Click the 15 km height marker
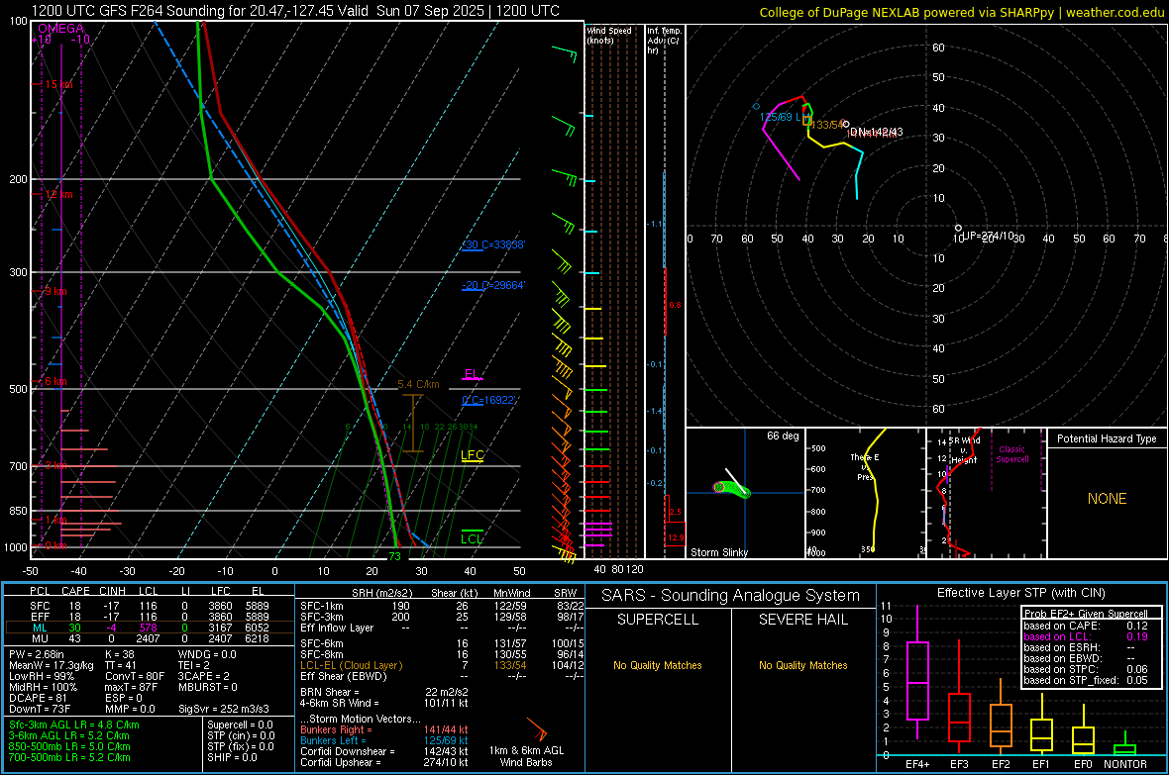This screenshot has width=1169, height=775. click(58, 84)
